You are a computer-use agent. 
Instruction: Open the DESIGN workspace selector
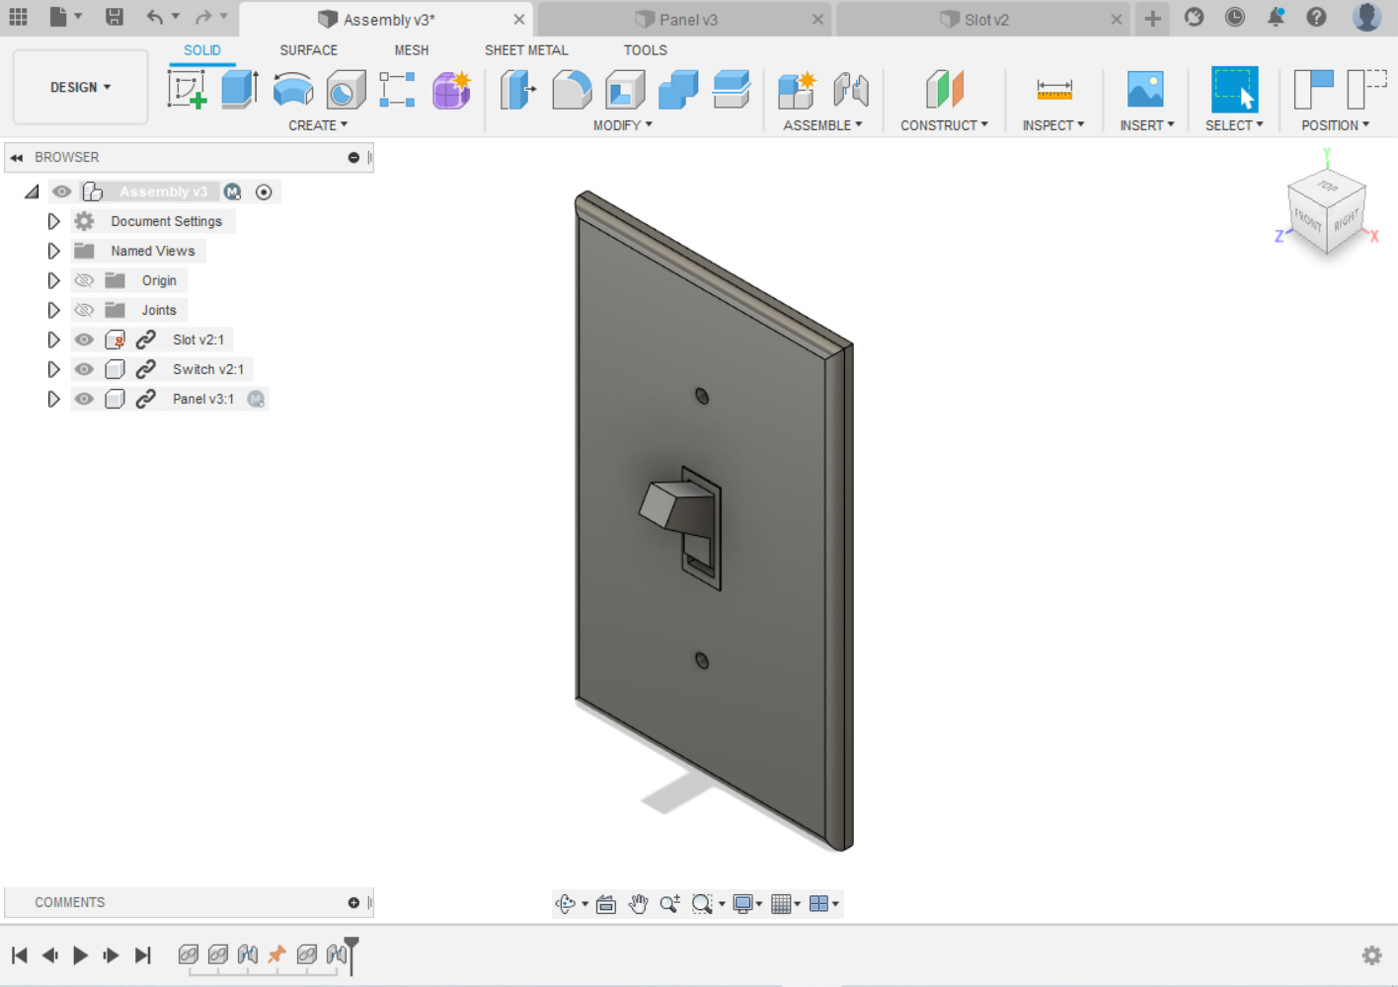click(x=80, y=87)
